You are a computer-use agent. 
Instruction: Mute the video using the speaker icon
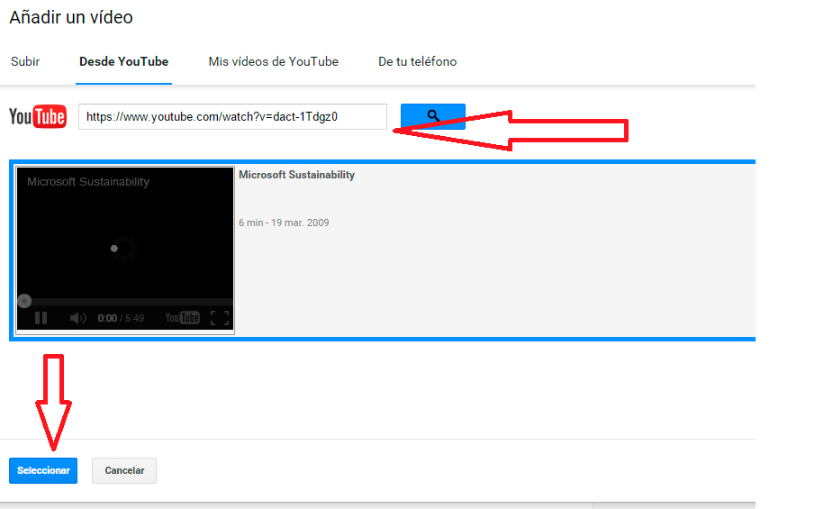[77, 318]
